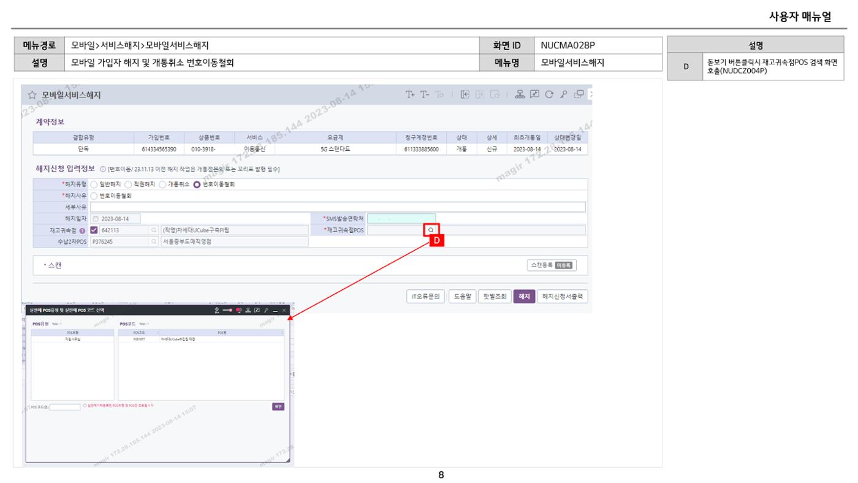Click the 결합유형 cell 단독

click(x=83, y=149)
